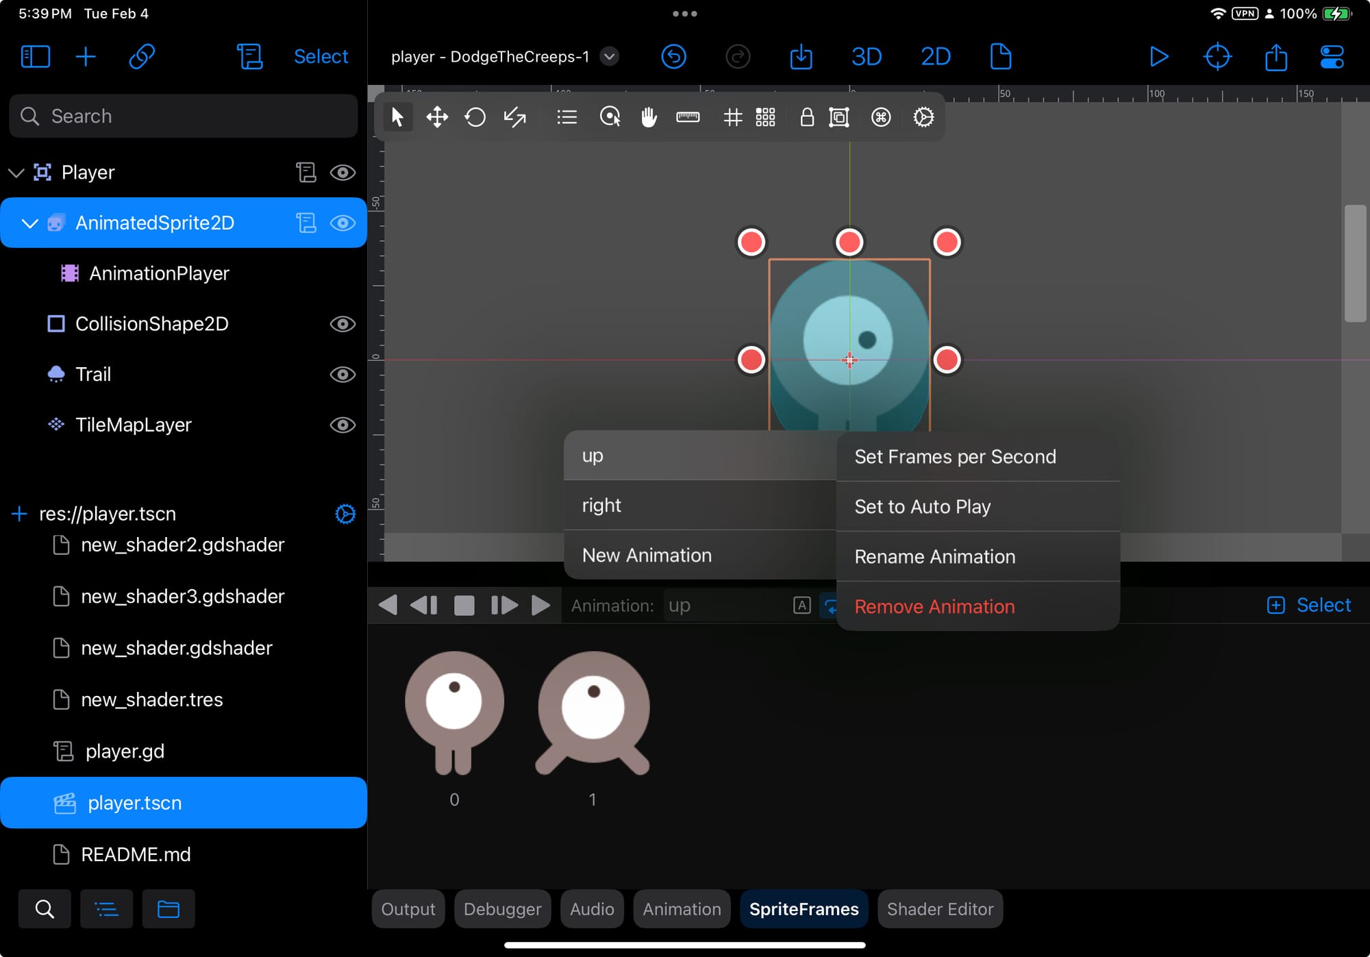The width and height of the screenshot is (1370, 957).
Task: Collapse the AnimatedSprite2D node children
Action: [x=29, y=223]
